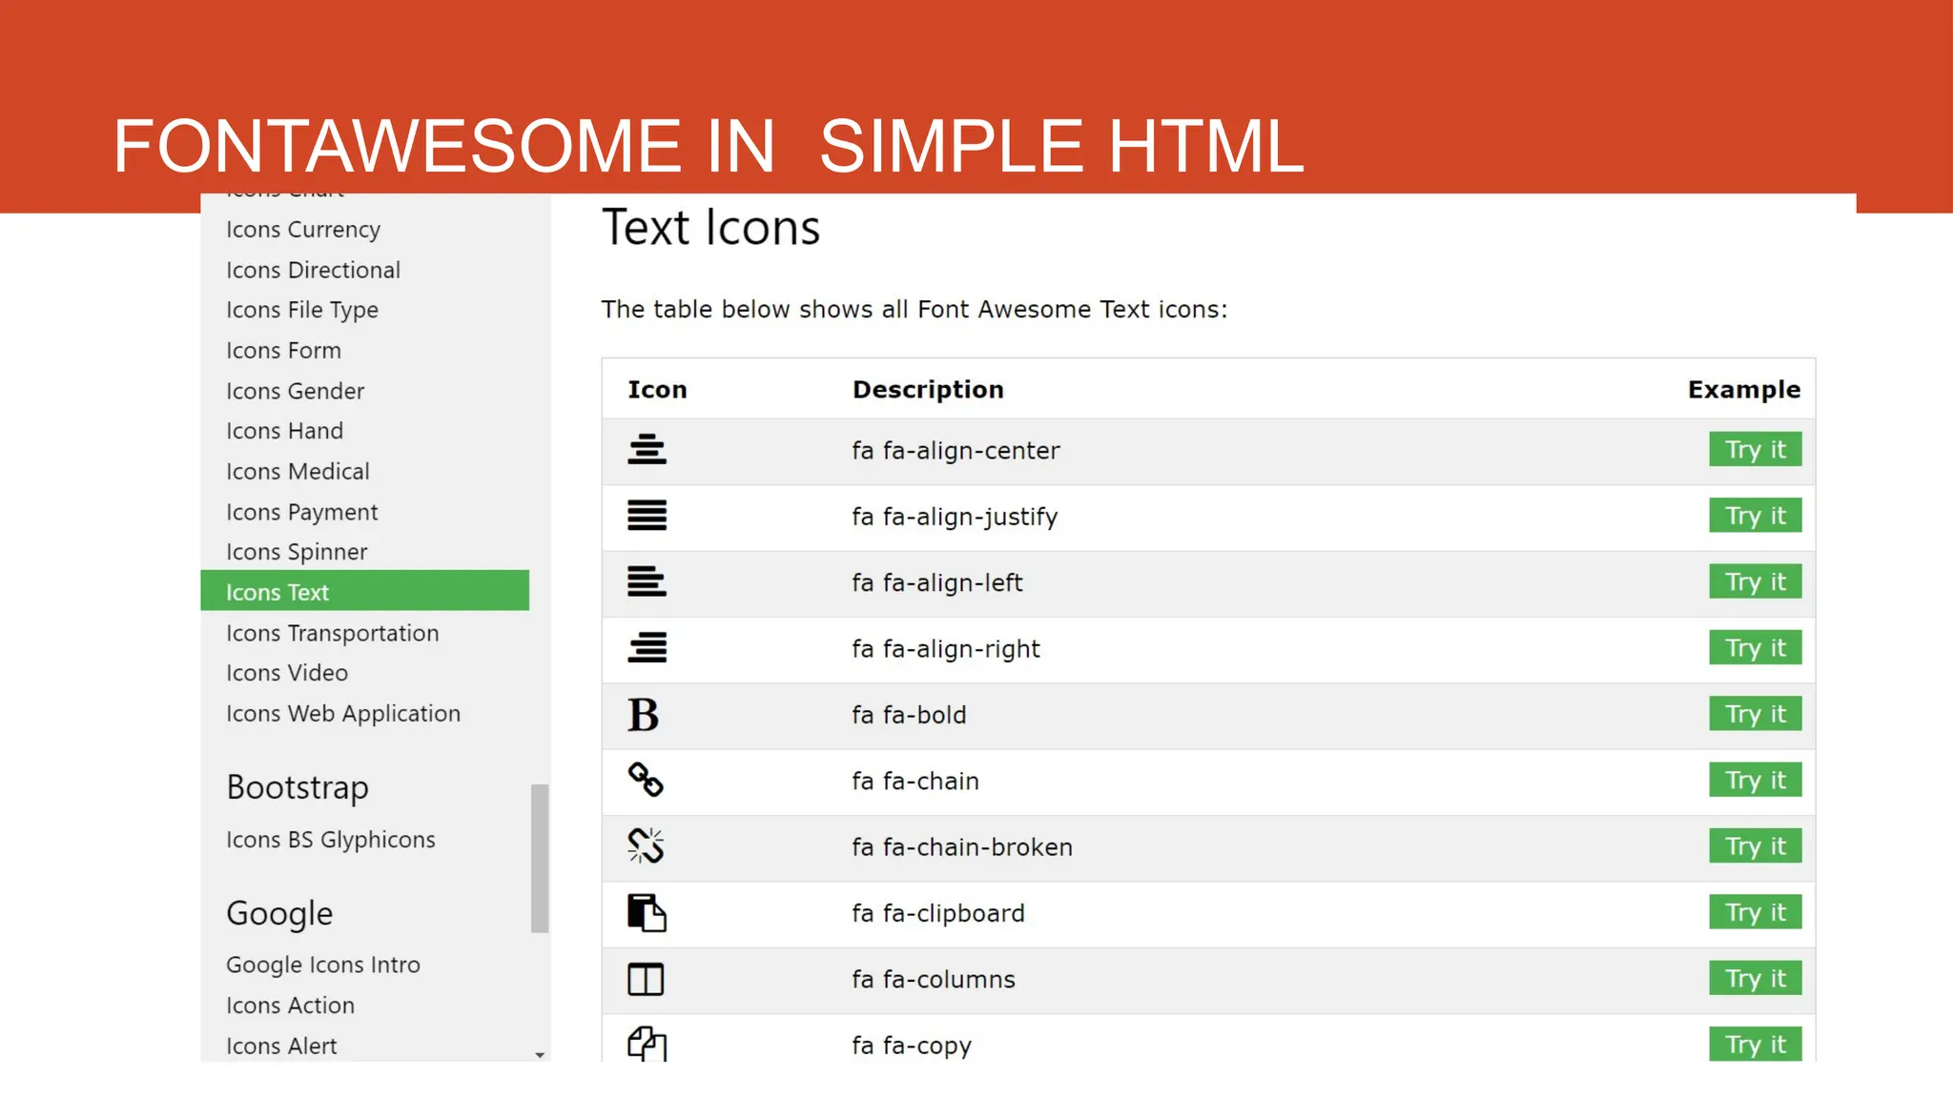Click the fa fa-bold description text
The height and width of the screenshot is (1098, 1953).
pyautogui.click(x=909, y=715)
